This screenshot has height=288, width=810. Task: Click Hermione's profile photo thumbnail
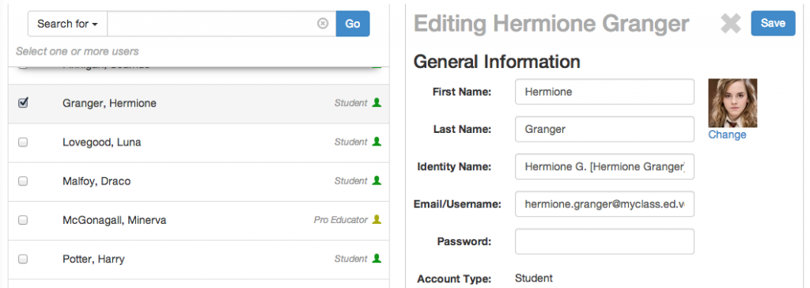(732, 103)
